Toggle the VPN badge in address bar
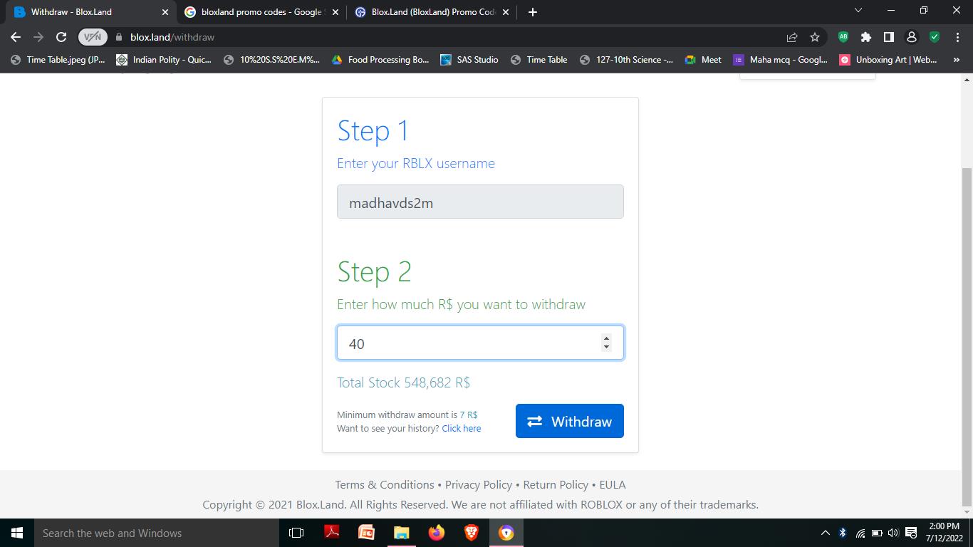Viewport: 973px width, 547px height. point(92,37)
